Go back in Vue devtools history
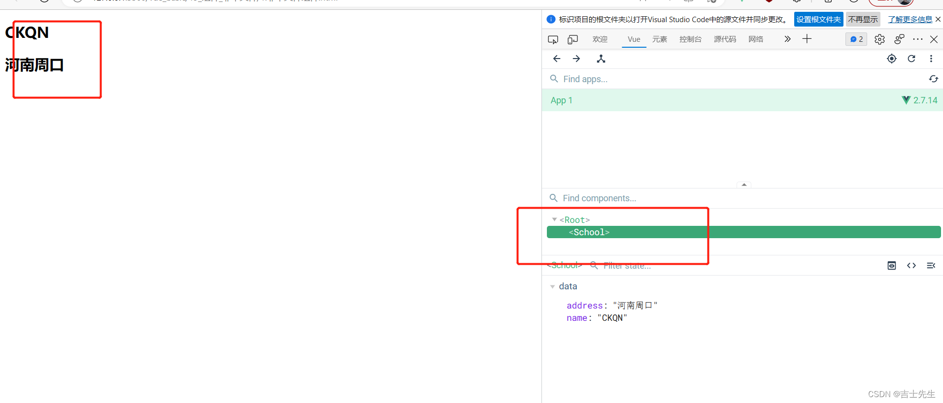Screen dimensions: 943x403 point(557,59)
